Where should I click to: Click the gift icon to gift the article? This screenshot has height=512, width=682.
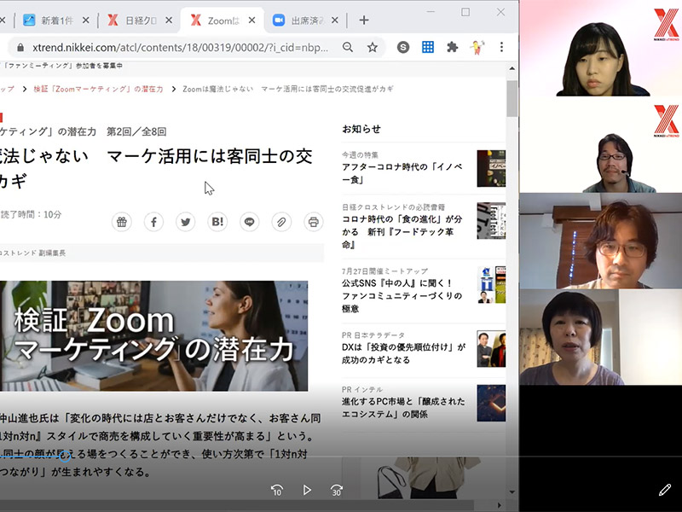122,222
